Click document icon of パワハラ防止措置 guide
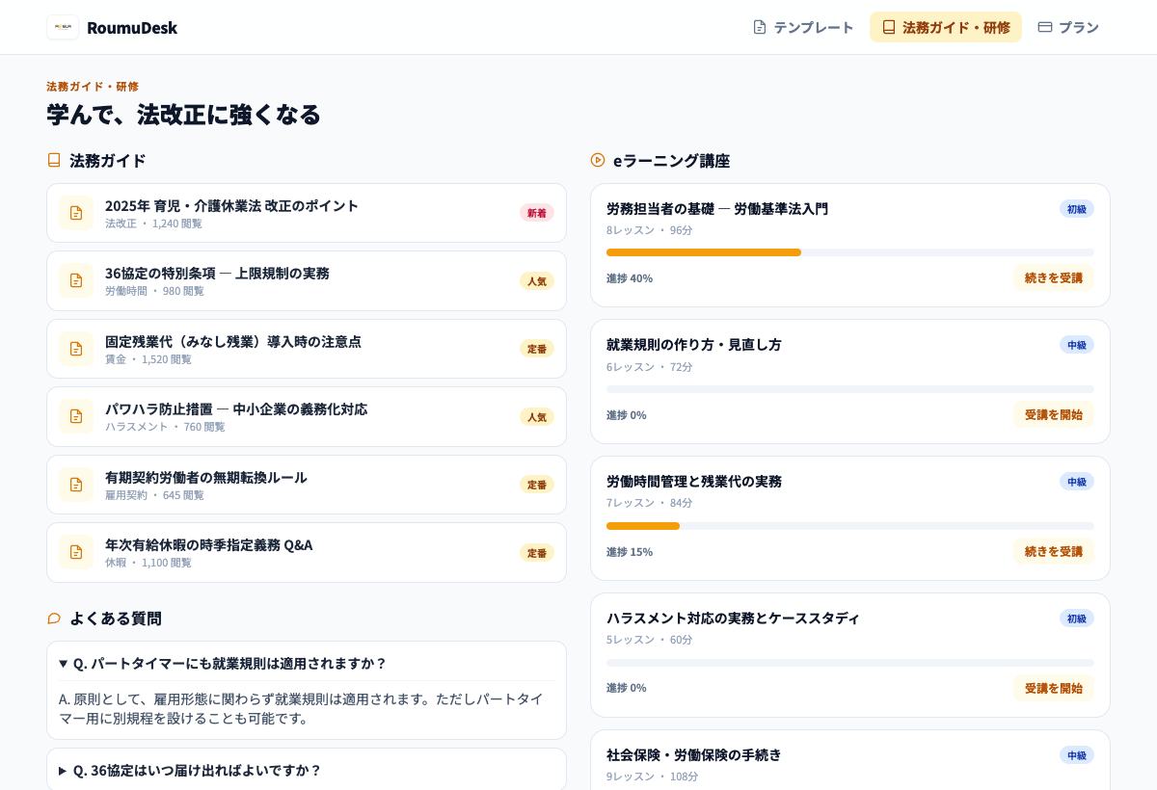1157x790 pixels. tap(76, 416)
